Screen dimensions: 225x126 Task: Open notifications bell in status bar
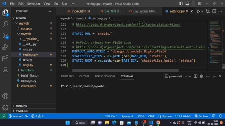pyautogui.click(x=220, y=116)
